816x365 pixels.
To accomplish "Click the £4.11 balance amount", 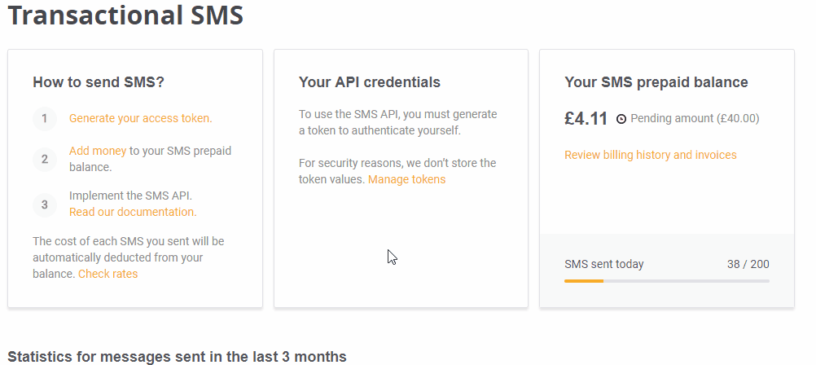I will click(x=586, y=119).
